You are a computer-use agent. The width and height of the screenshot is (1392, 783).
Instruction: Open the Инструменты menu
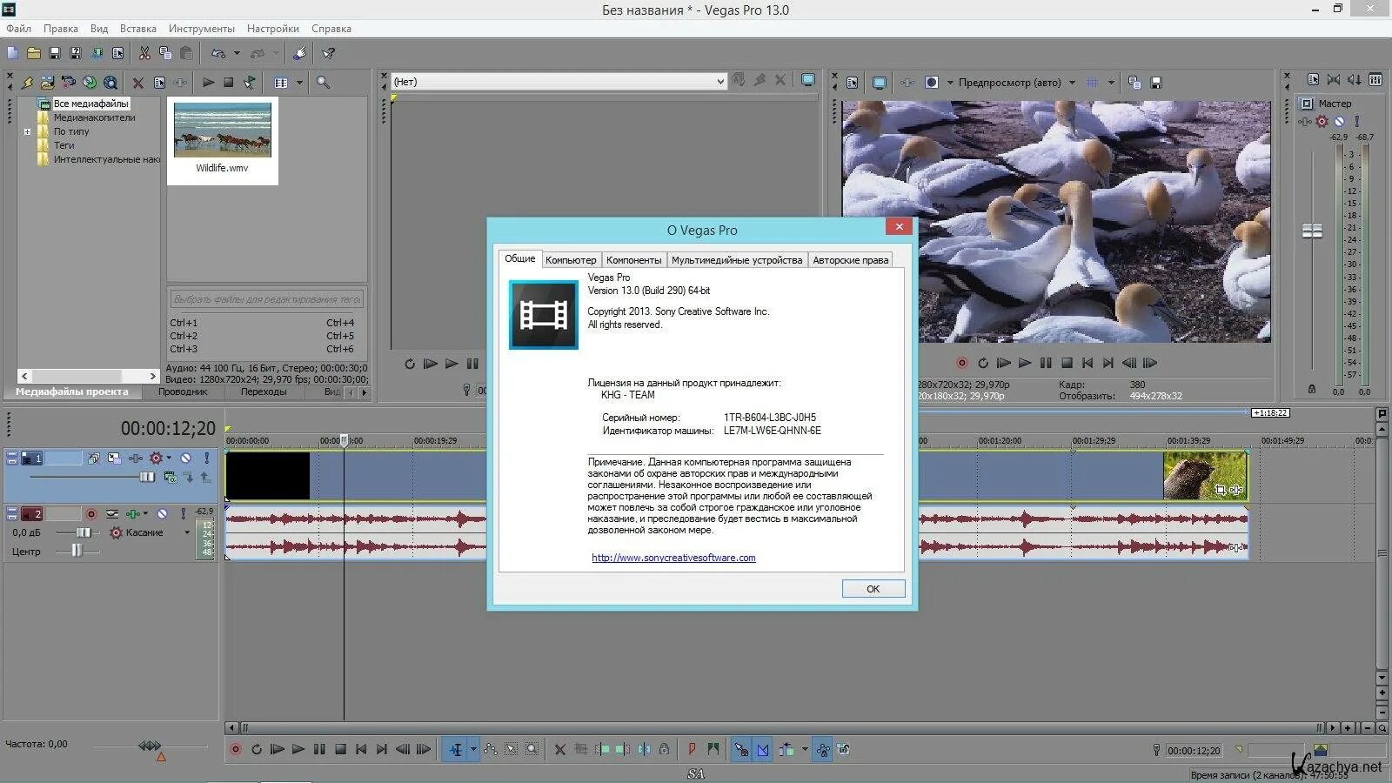[201, 29]
